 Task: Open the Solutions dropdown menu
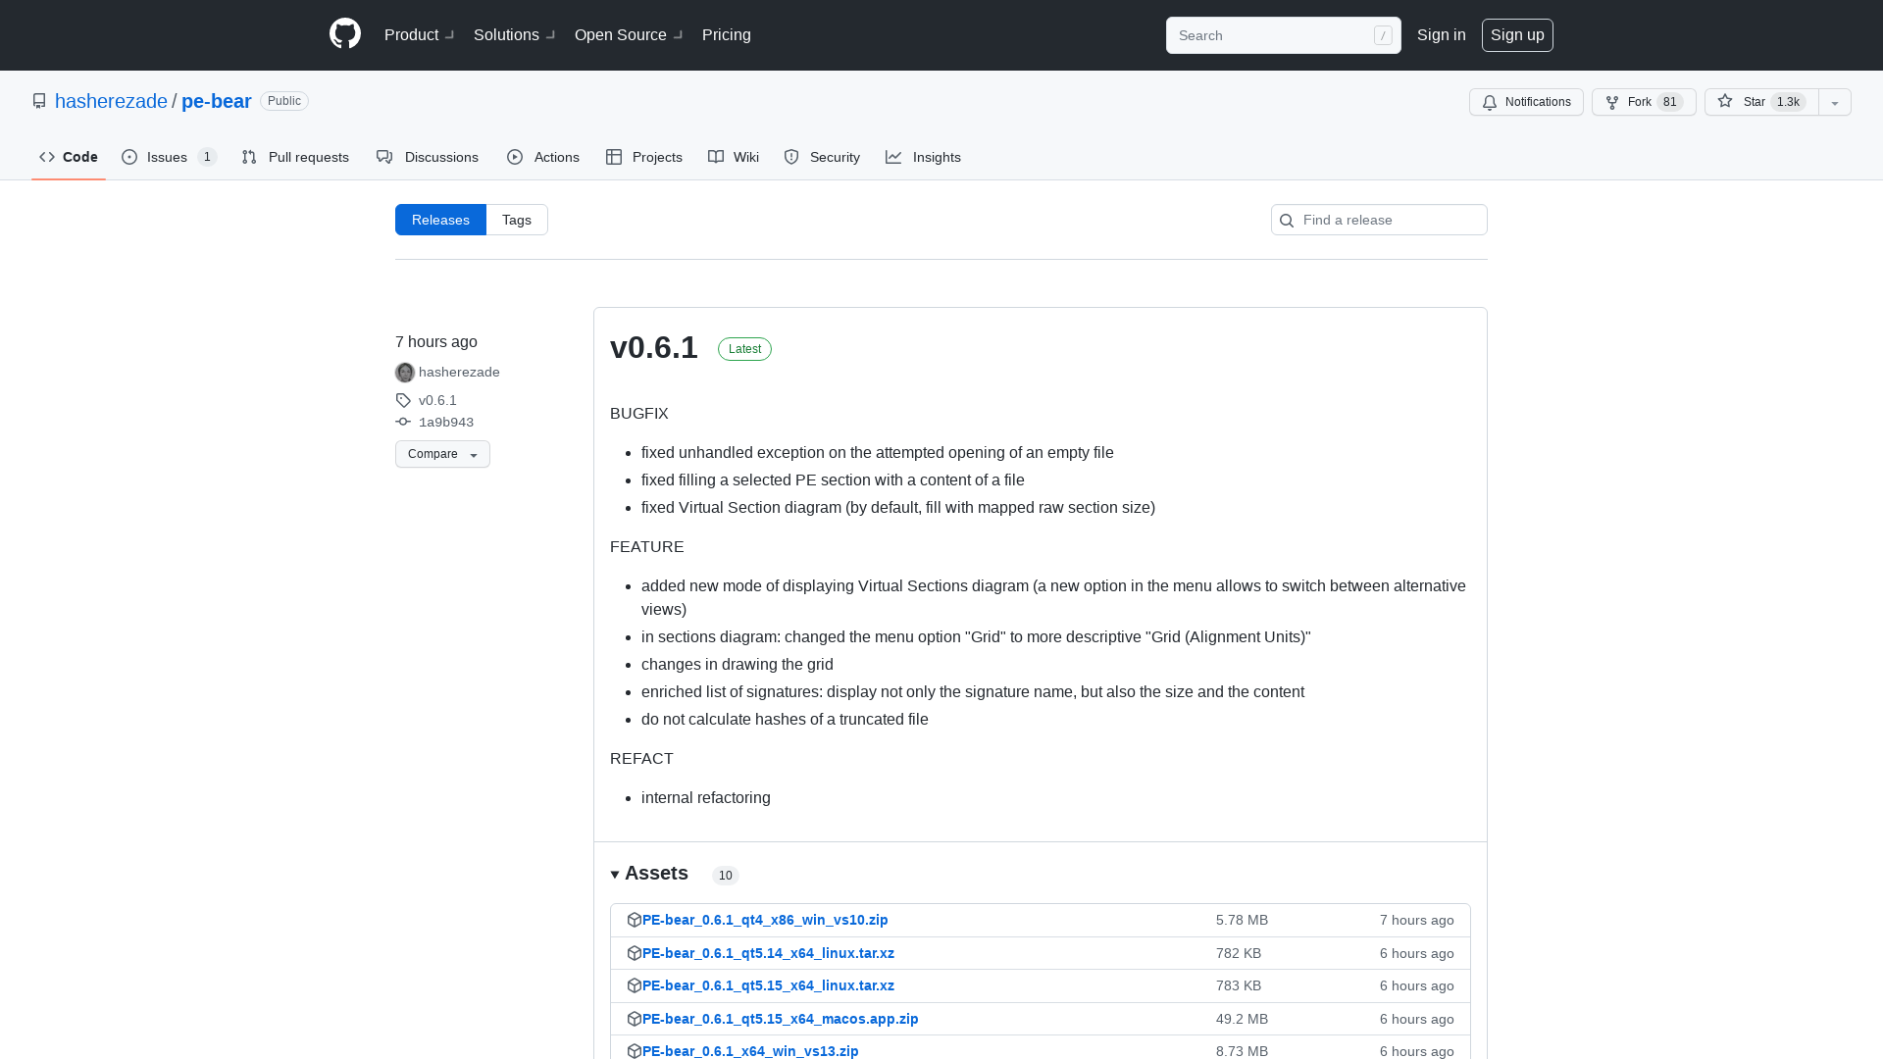(514, 34)
